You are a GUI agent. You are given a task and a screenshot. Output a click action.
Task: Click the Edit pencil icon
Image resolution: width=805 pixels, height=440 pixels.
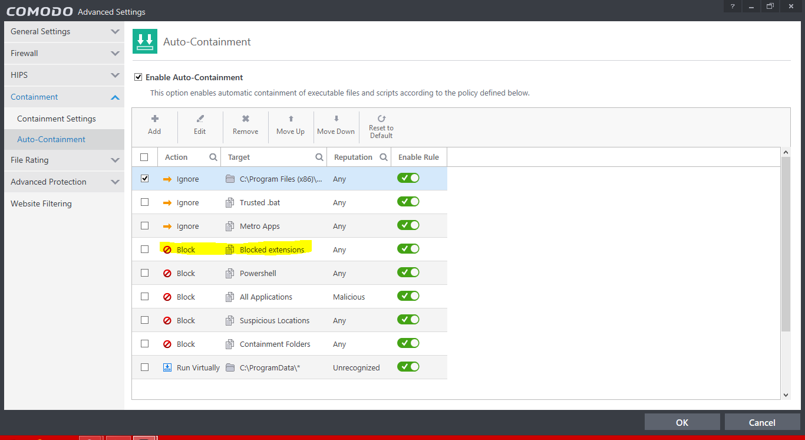pos(200,119)
